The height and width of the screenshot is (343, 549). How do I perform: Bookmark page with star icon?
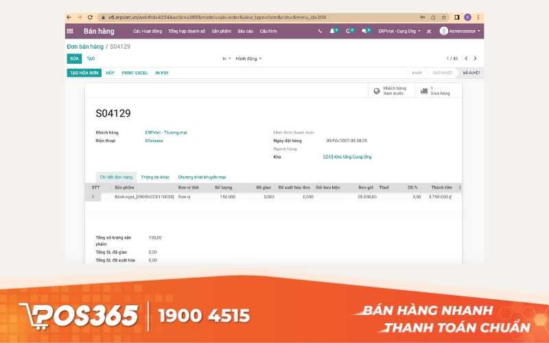coord(443,17)
